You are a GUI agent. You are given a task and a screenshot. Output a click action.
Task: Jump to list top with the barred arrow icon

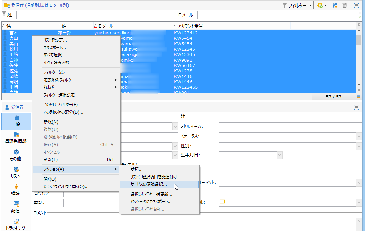coord(359,24)
